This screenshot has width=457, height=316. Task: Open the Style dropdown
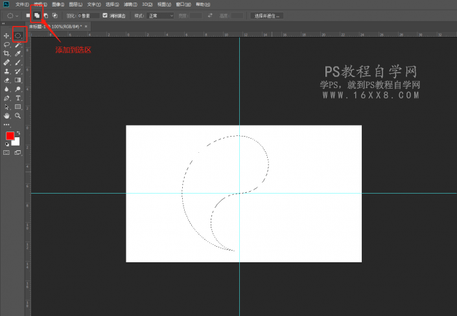point(160,16)
